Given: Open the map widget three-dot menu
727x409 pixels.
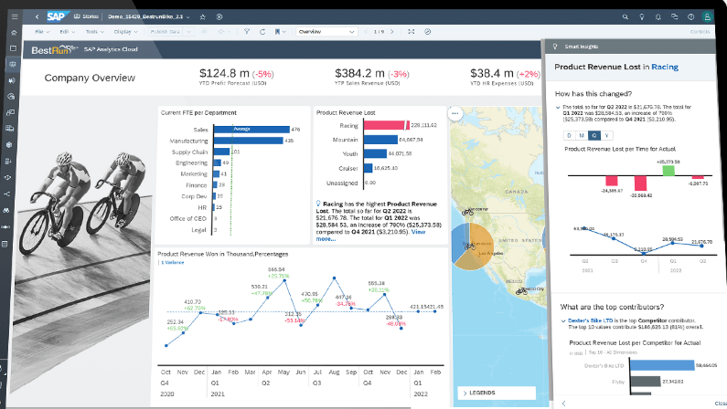Looking at the screenshot, I should (455, 113).
